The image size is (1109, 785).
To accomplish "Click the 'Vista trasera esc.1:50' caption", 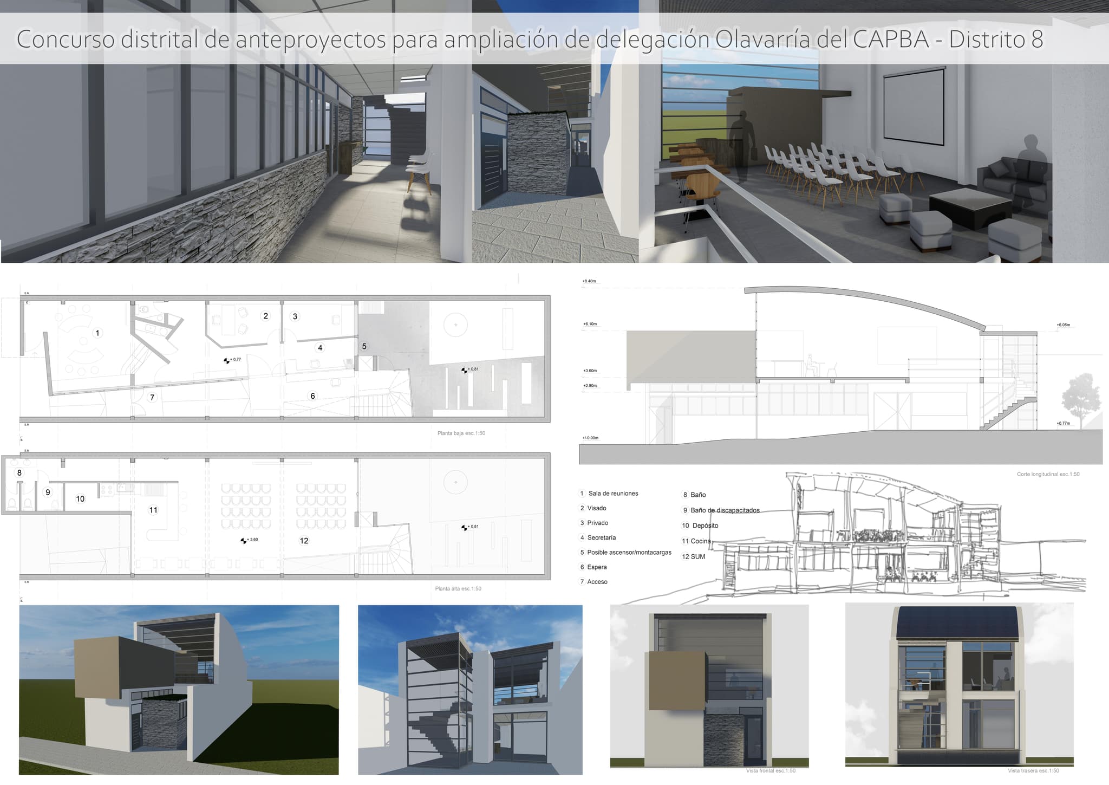I will click(x=1033, y=771).
